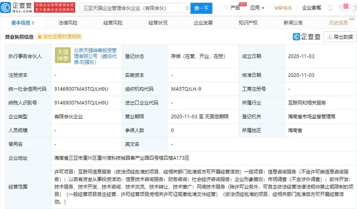
Task: Click the industry value 互联网和相关服务
Action: click(x=307, y=103)
